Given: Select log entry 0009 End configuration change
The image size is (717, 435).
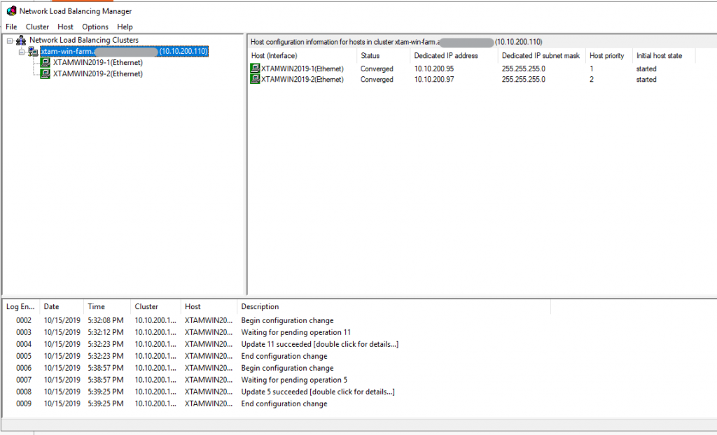Looking at the screenshot, I should tap(284, 404).
